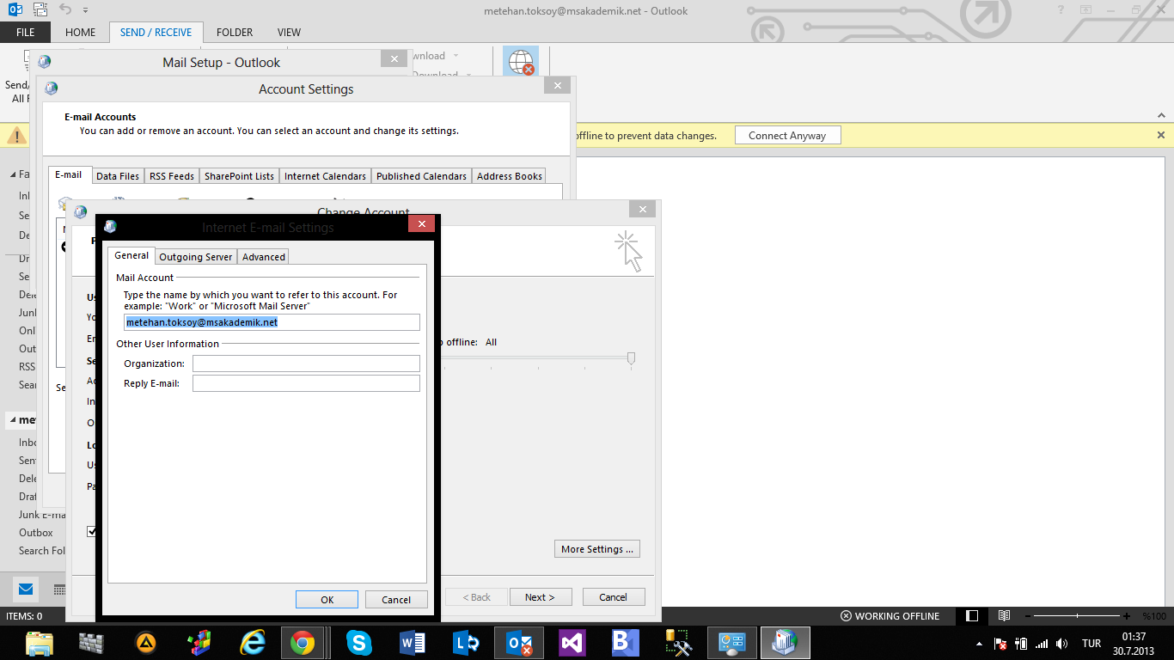Click the Work Offline globe icon
The height and width of the screenshot is (660, 1174).
(521, 63)
